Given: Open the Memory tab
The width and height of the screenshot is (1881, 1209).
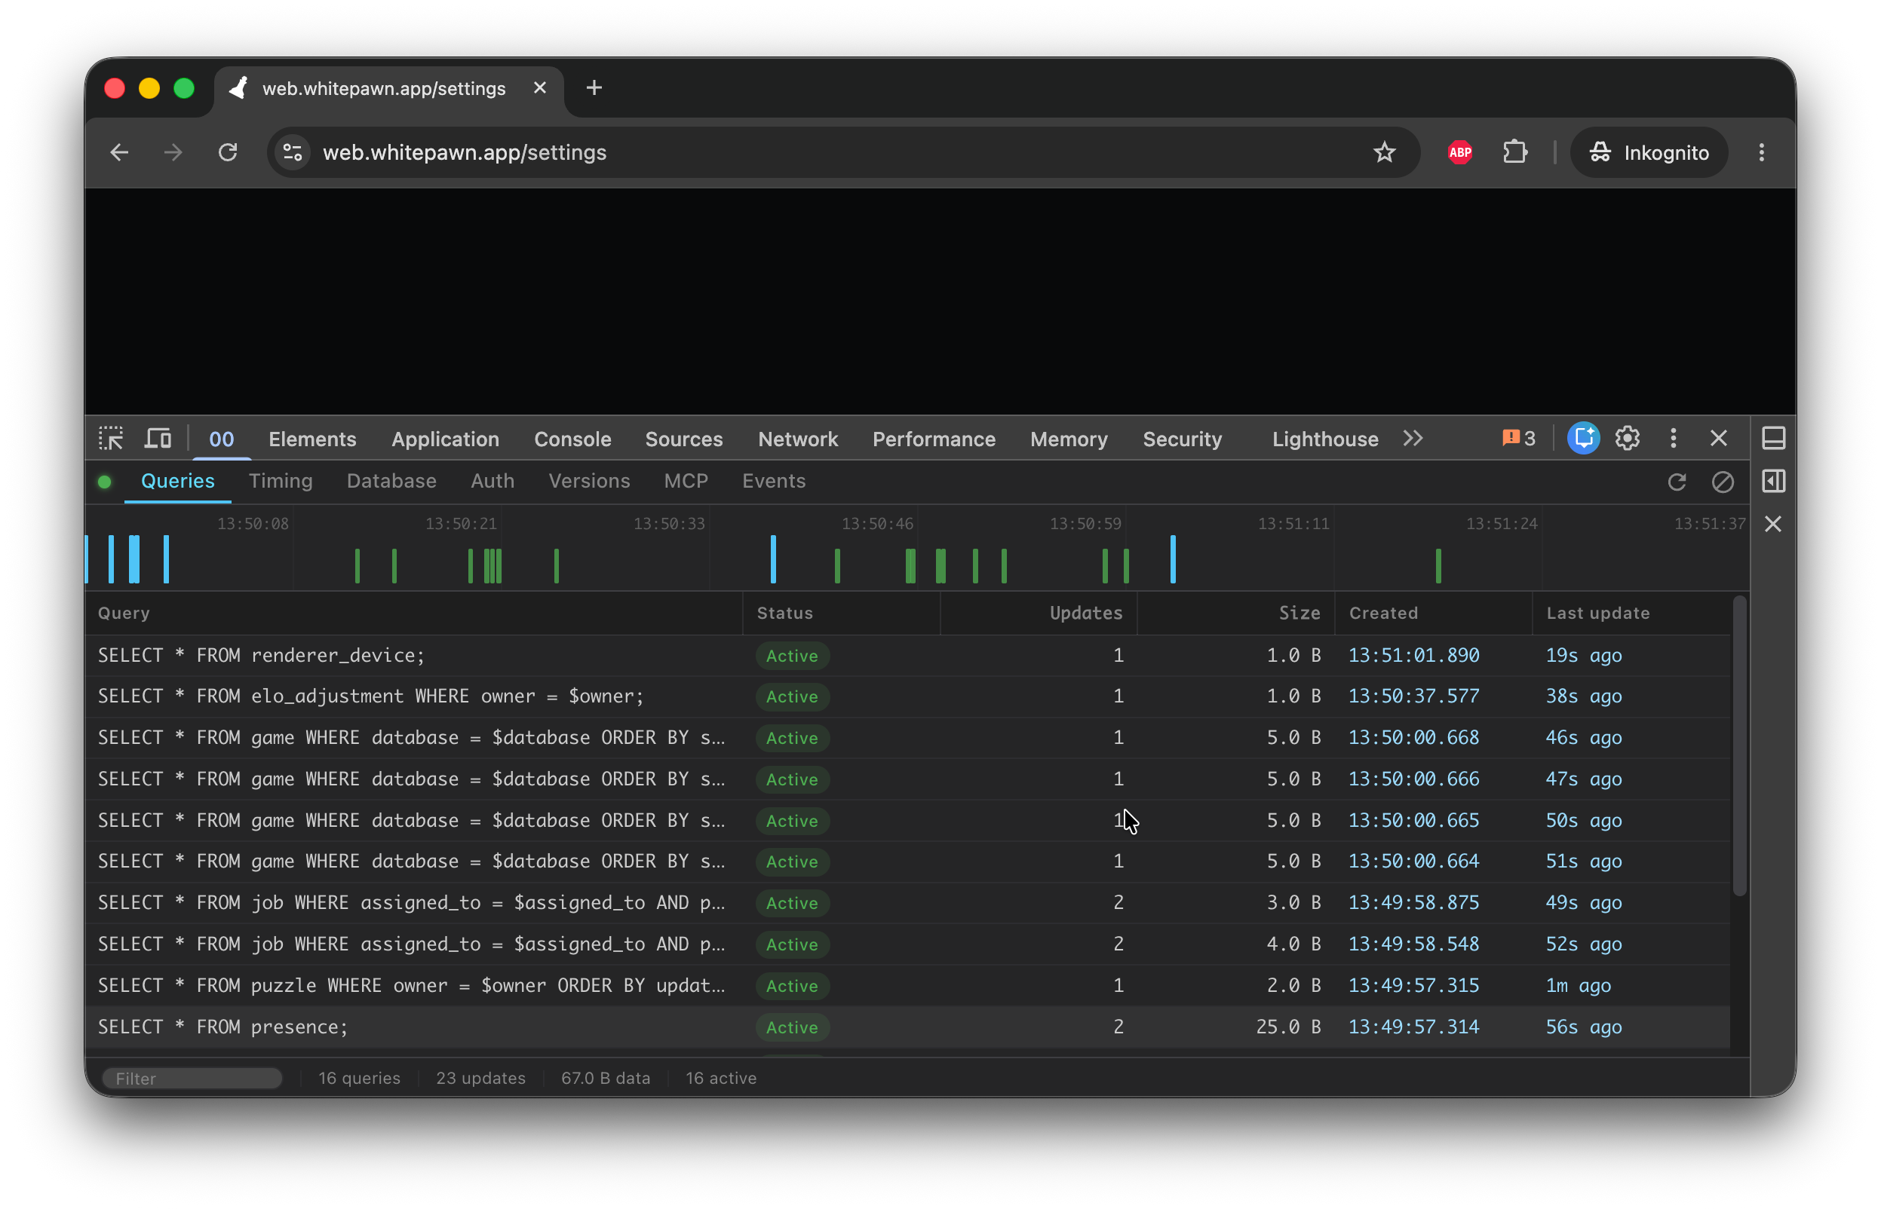Looking at the screenshot, I should pyautogui.click(x=1068, y=439).
